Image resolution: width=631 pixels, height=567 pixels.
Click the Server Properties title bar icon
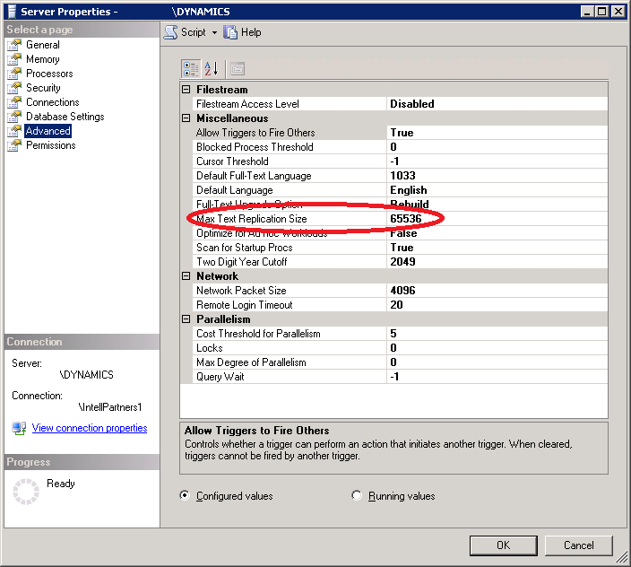click(x=12, y=12)
